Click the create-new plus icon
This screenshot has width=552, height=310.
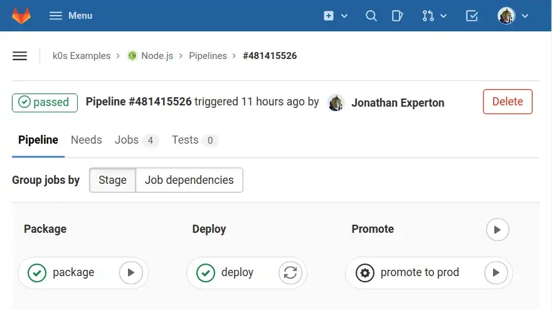pyautogui.click(x=329, y=16)
